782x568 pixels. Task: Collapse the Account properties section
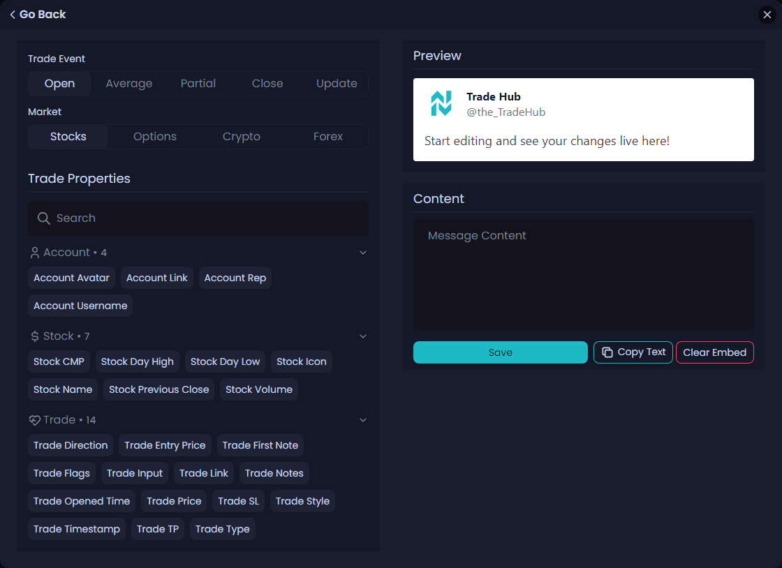[363, 253]
